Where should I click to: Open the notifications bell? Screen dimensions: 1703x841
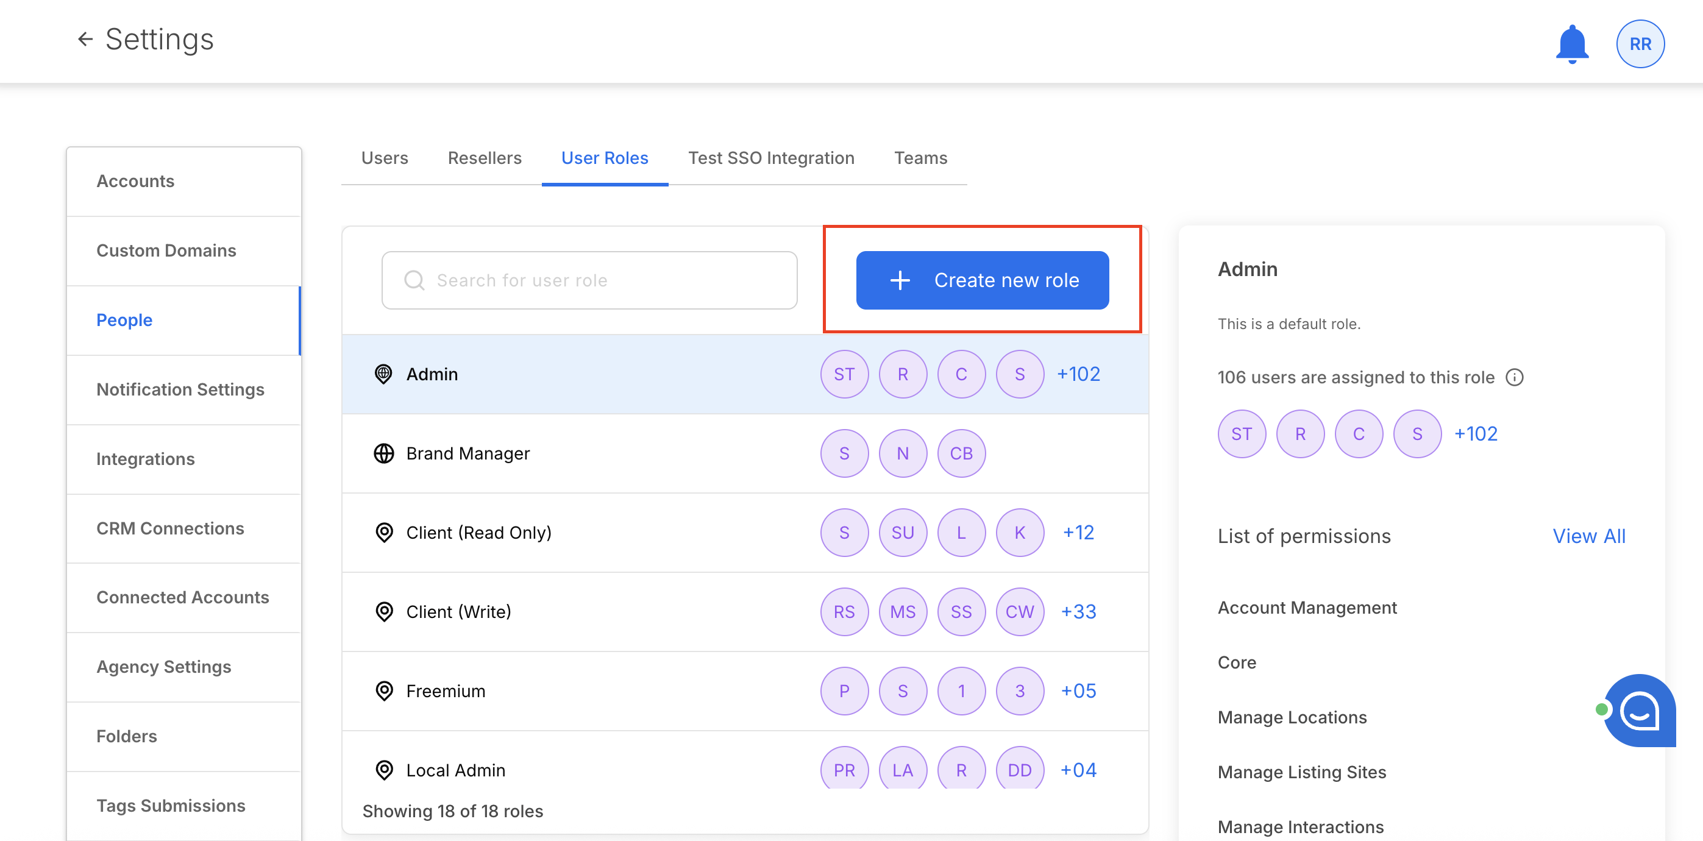click(x=1571, y=44)
